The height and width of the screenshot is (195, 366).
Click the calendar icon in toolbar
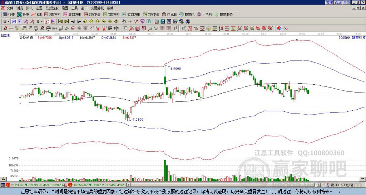[157, 22]
